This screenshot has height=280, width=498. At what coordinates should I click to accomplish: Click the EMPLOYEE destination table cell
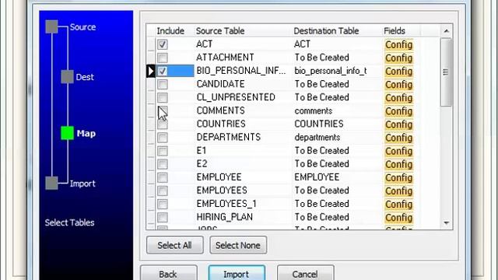tap(337, 177)
